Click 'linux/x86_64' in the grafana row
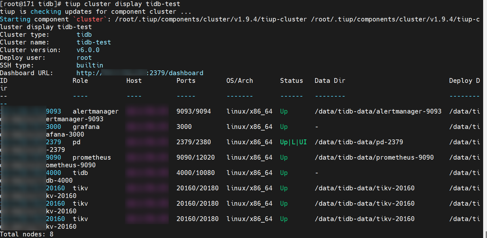Image resolution: width=487 pixels, height=238 pixels. (x=249, y=127)
